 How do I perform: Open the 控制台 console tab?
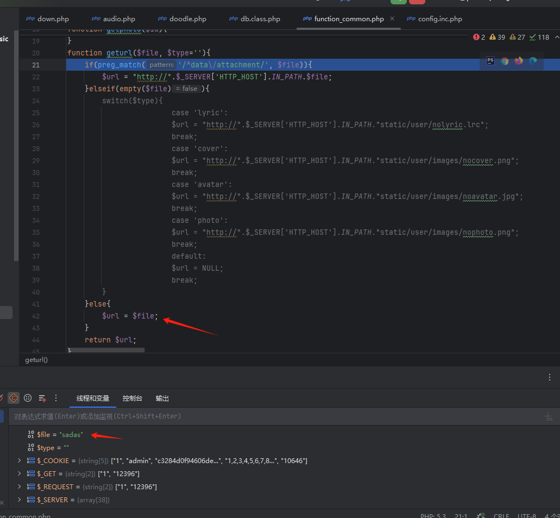(x=132, y=398)
